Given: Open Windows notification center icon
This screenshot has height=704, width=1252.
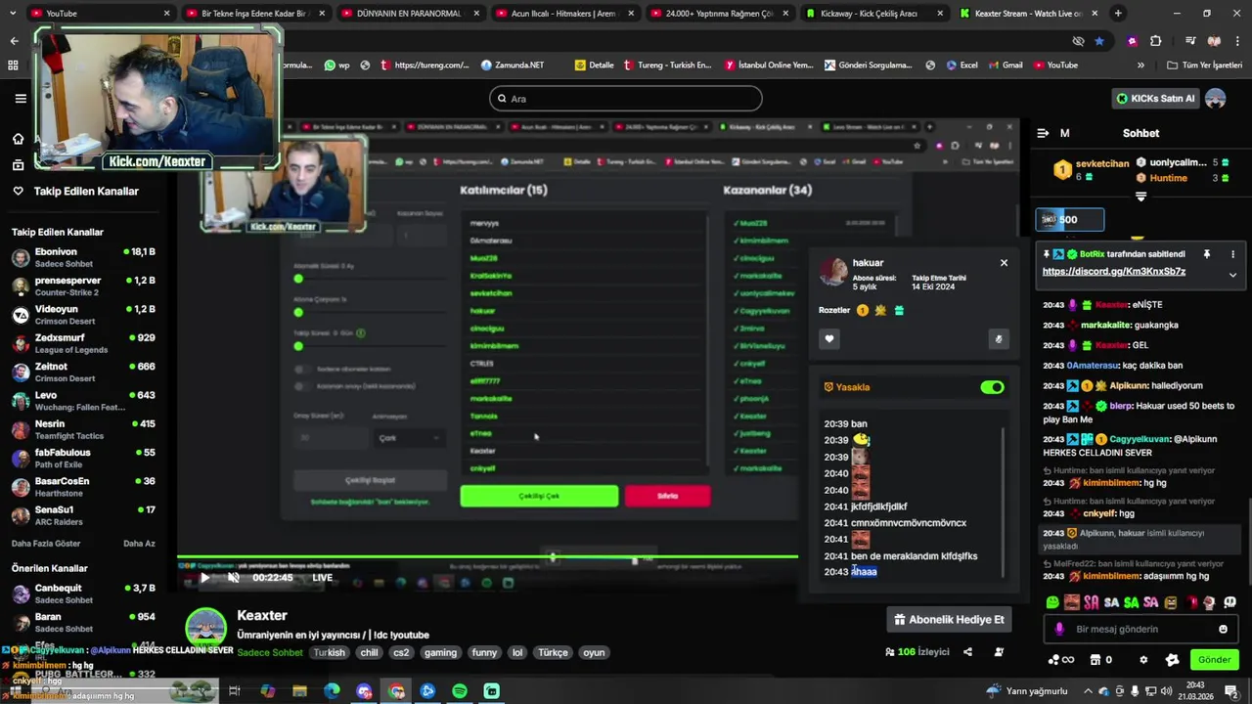Looking at the screenshot, I should coord(1231,691).
